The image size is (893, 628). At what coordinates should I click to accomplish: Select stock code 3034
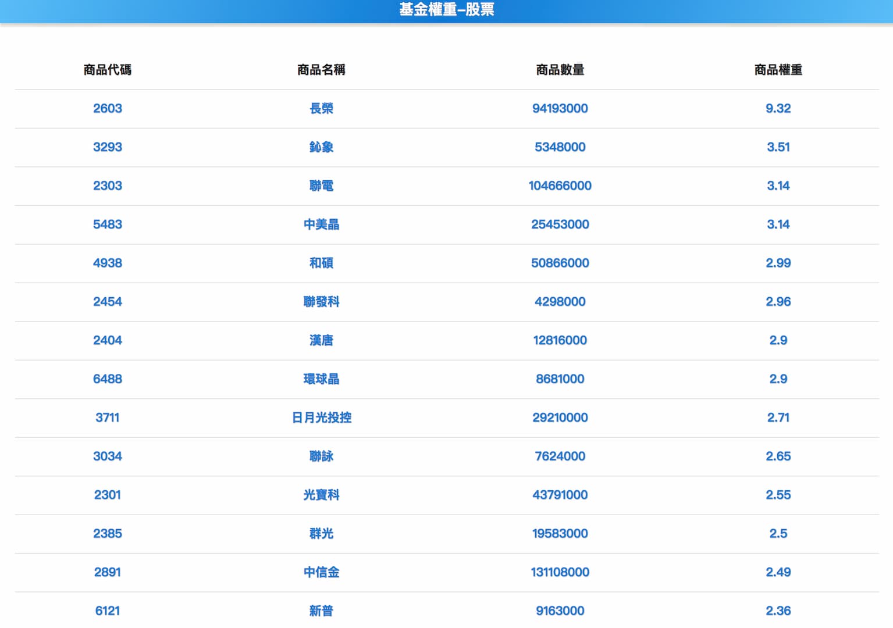[x=108, y=456]
